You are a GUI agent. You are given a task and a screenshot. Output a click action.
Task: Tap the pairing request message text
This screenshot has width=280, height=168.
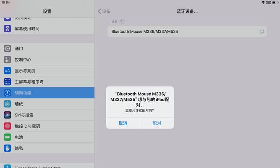pos(140,100)
